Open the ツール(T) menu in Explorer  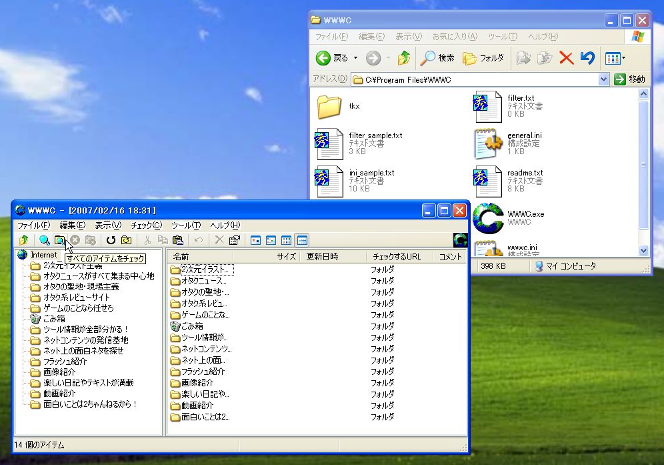[503, 37]
